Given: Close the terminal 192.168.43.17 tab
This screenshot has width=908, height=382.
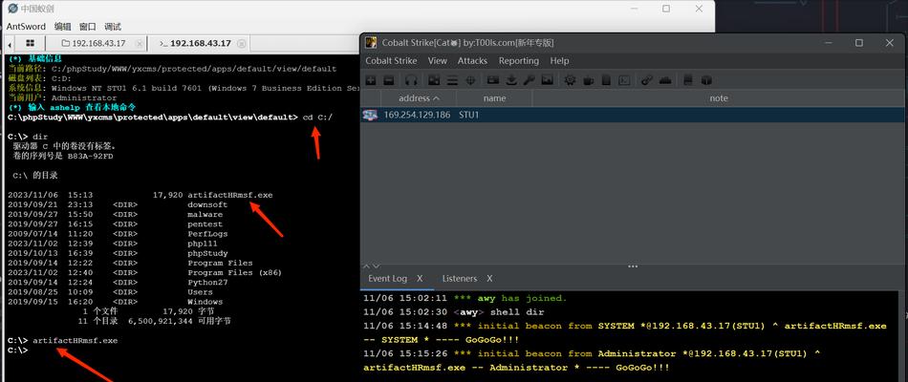Looking at the screenshot, I should pyautogui.click(x=242, y=43).
